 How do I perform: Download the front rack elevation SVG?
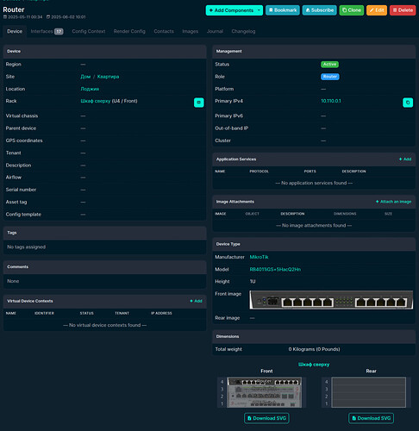coord(266,418)
